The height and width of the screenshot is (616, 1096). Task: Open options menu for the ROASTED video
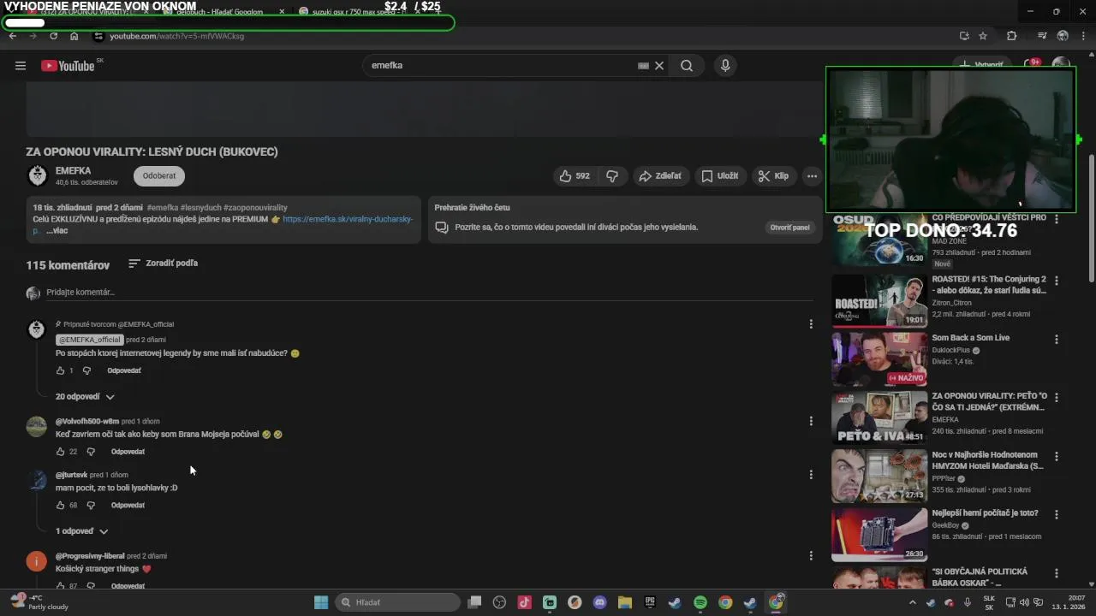[1057, 281]
